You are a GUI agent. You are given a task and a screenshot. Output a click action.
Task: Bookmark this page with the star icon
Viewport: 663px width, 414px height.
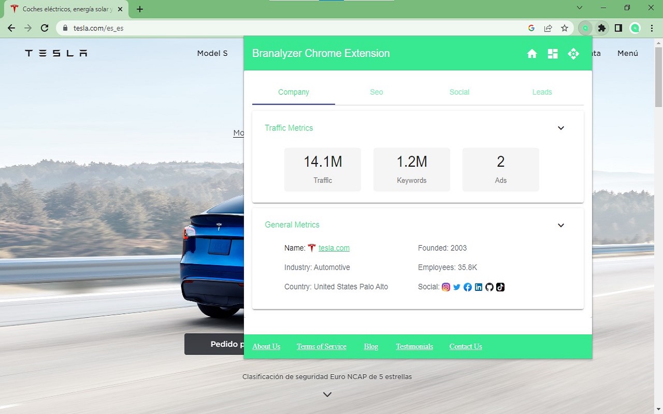[x=565, y=28]
